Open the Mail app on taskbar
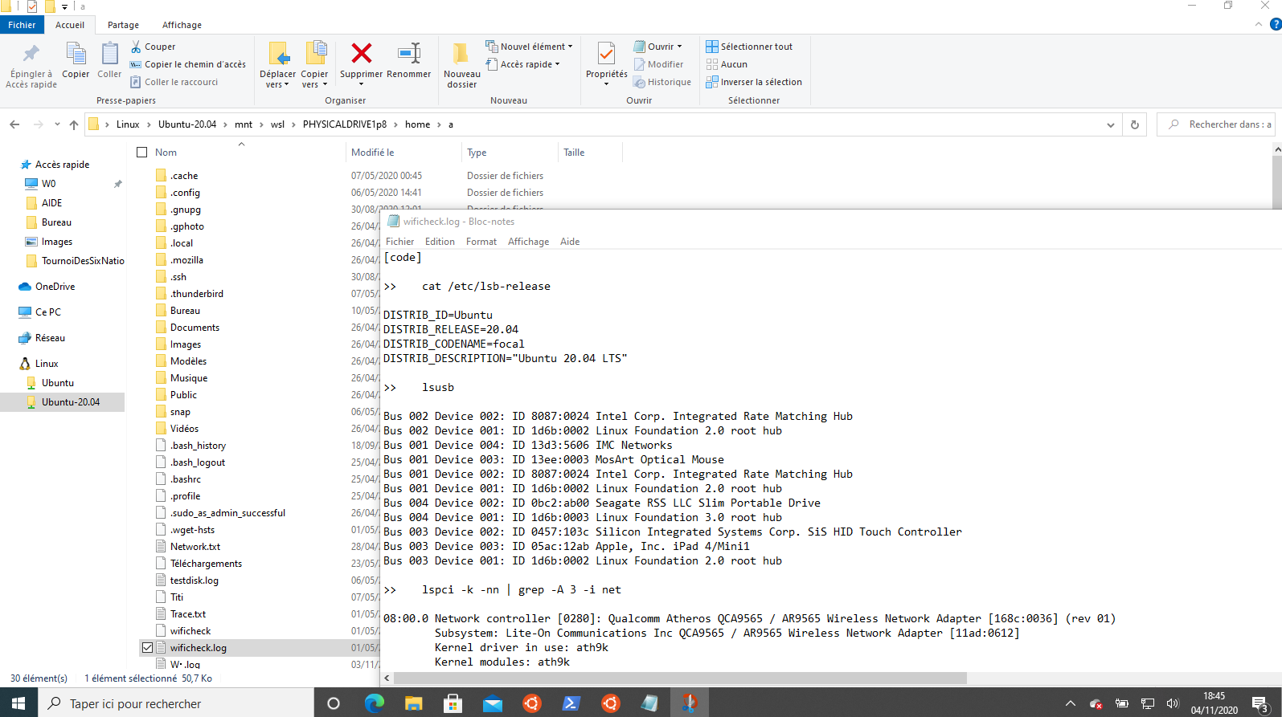Image resolution: width=1282 pixels, height=717 pixels. coord(492,703)
